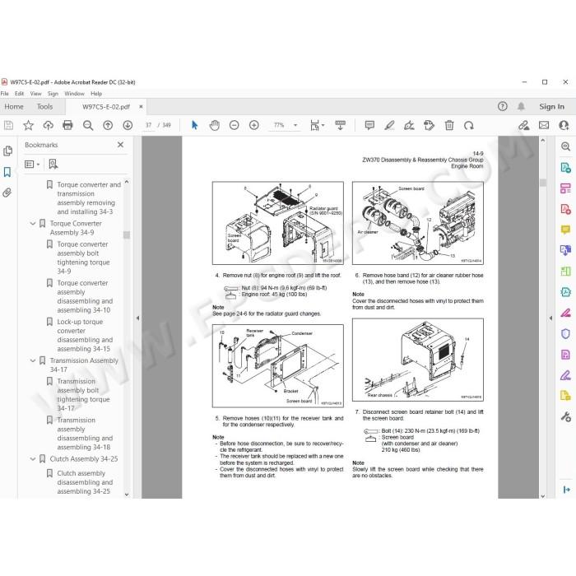Click the scrolling mode keyboard icon

pos(340,125)
